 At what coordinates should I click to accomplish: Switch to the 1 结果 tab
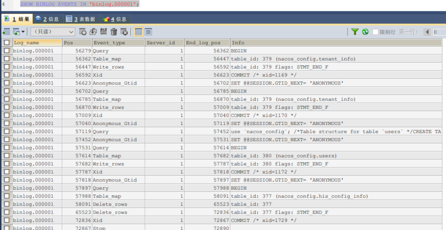pyautogui.click(x=17, y=19)
